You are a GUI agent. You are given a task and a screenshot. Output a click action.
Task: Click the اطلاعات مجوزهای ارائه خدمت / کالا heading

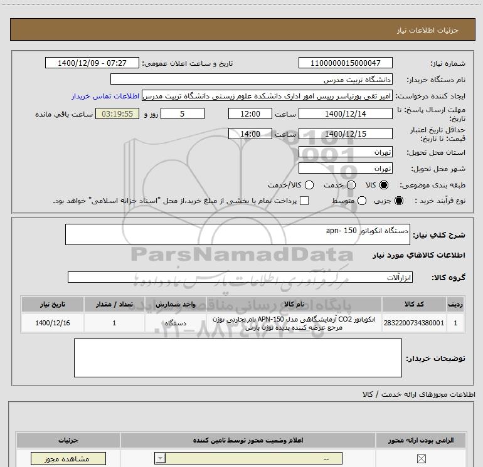[418, 394]
